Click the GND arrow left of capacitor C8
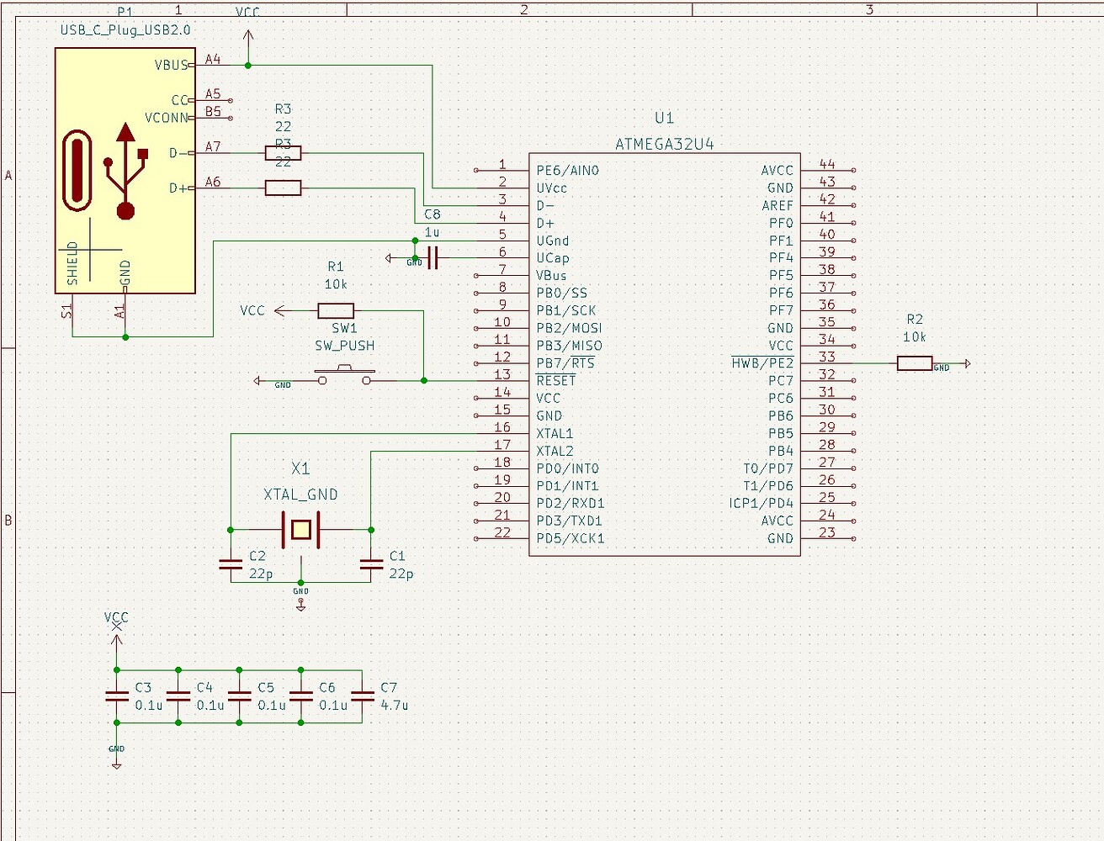 point(390,258)
